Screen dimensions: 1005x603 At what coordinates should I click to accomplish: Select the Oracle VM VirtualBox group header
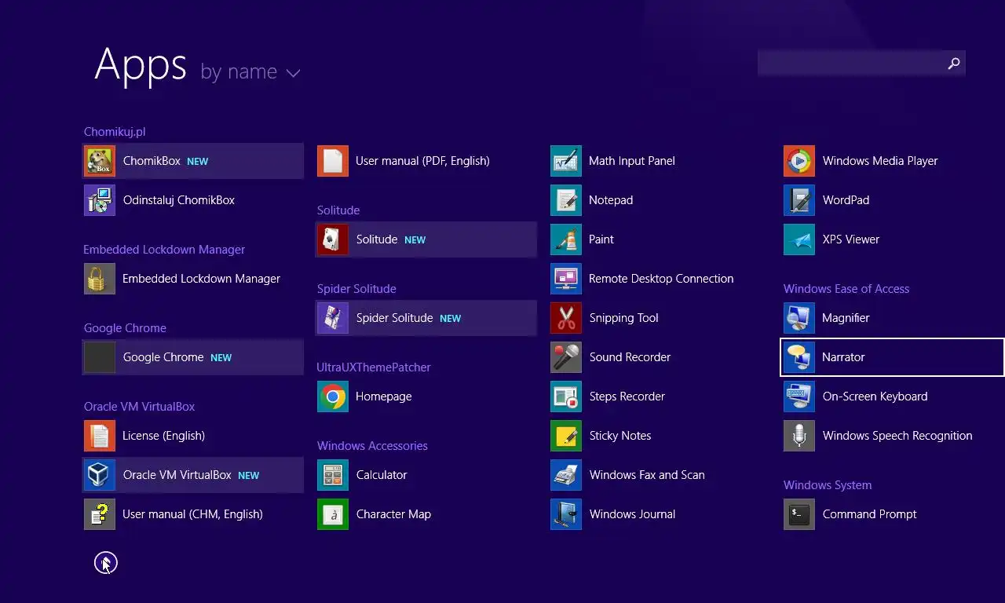pyautogui.click(x=139, y=407)
